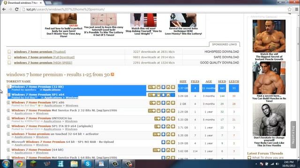Click blue download icon on un-touched 32-64 bit row
This screenshot has height=168, width=300.
163,134
